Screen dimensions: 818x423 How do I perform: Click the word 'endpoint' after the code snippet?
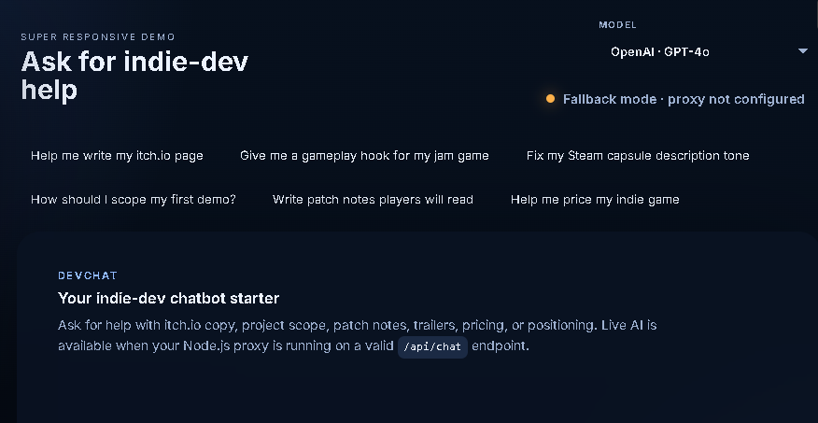tap(501, 346)
